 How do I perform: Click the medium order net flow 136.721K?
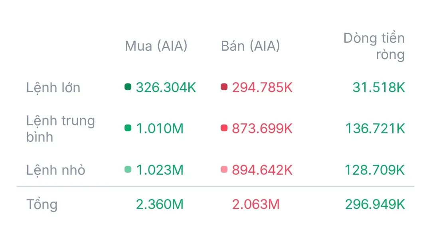(375, 128)
